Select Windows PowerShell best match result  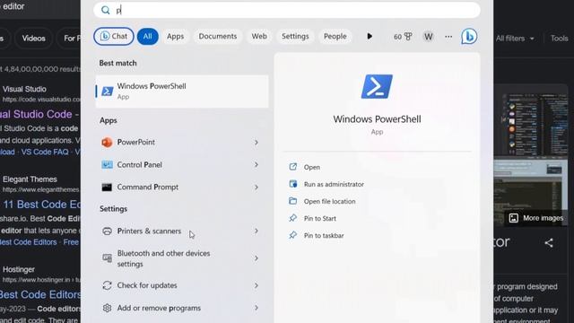[x=182, y=92]
